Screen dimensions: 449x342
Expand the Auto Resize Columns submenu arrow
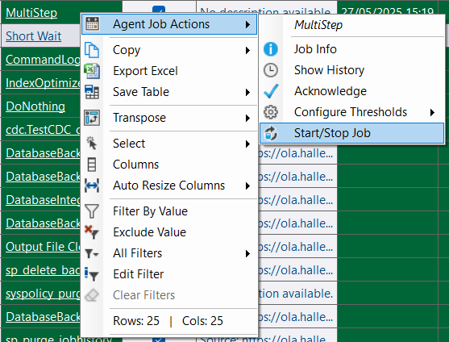[247, 186]
